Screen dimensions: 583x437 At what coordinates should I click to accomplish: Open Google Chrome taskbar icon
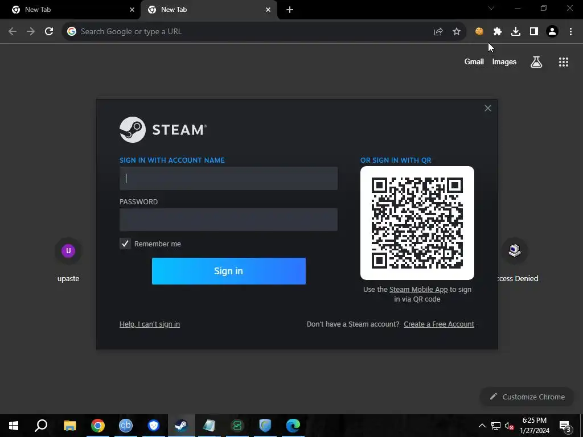point(98,426)
